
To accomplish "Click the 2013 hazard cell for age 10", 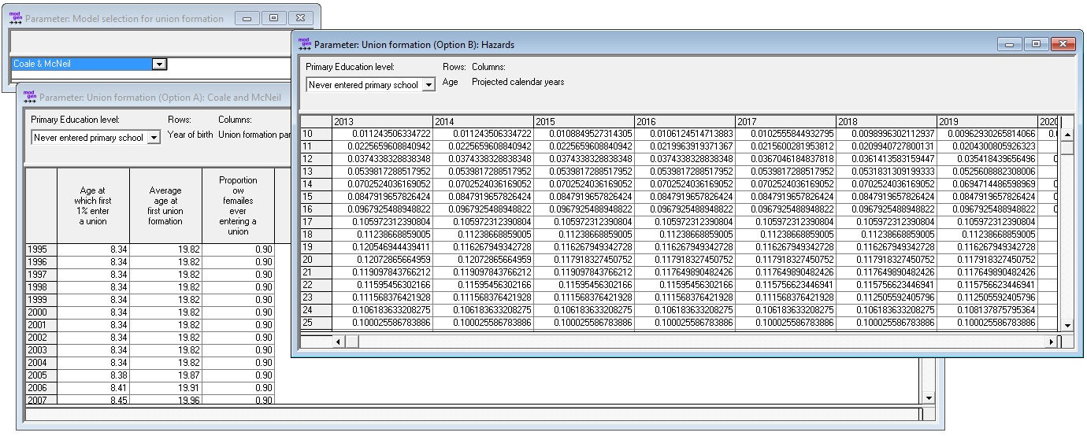I will 382,134.
